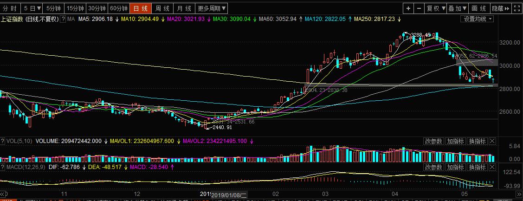The width and height of the screenshot is (523, 201).
Task: Click 加指标 in the VOL panel
Action: pos(456,141)
